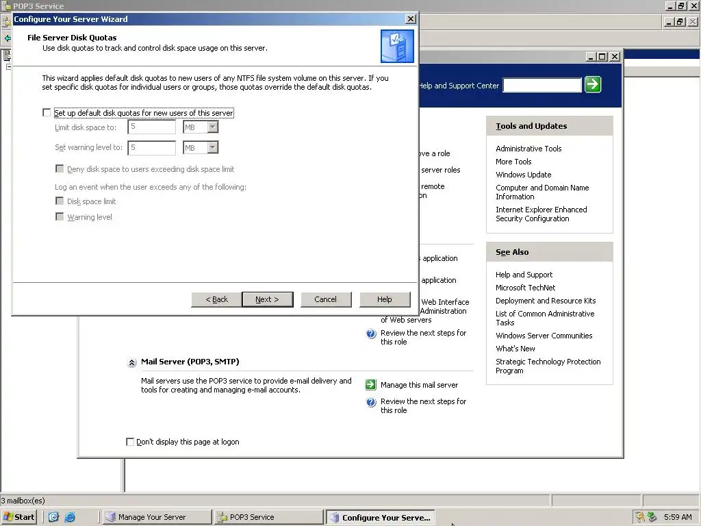Click help icon beside web server next steps
701x526 pixels.
371,334
